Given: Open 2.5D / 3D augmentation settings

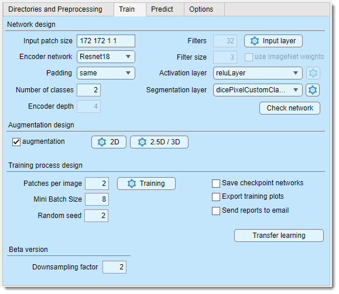Looking at the screenshot, I should click(159, 142).
